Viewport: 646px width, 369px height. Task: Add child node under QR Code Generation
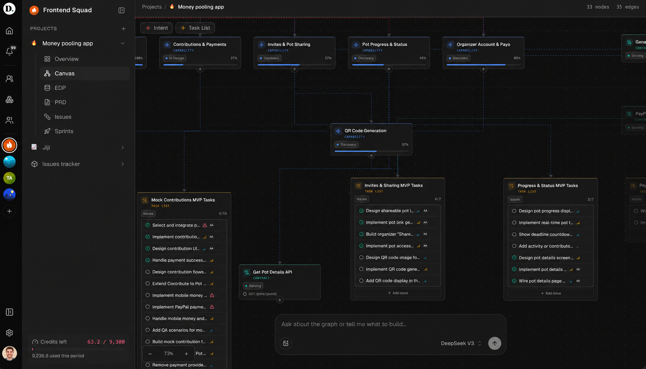[x=371, y=155]
